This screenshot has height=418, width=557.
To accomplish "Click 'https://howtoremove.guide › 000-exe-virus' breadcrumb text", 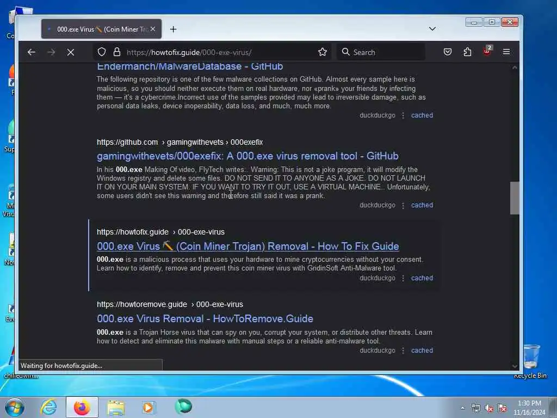I will point(170,304).
